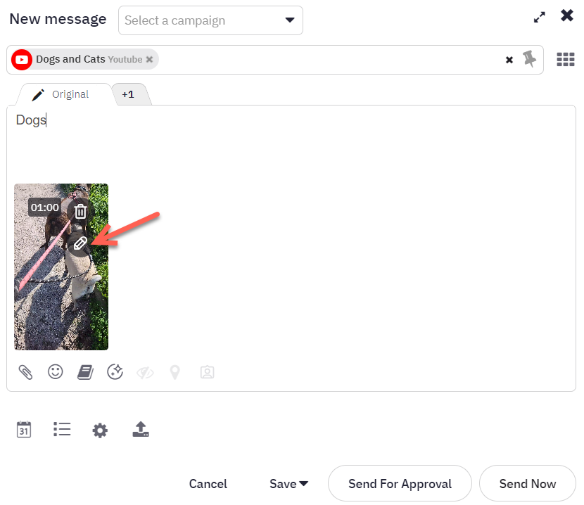Pin the selected channels with pushpin icon
Viewport: 584px width, 505px height.
pos(529,59)
